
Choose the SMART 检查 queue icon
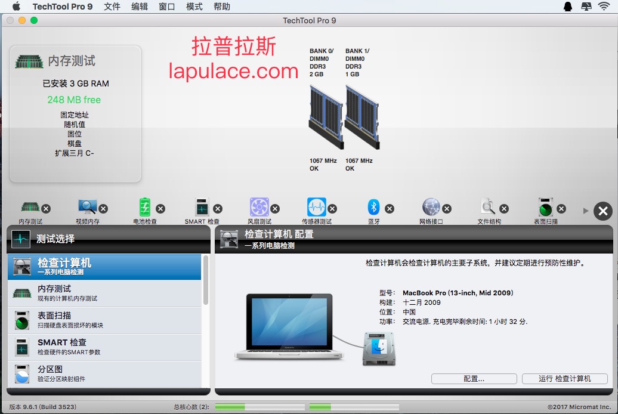(202, 207)
